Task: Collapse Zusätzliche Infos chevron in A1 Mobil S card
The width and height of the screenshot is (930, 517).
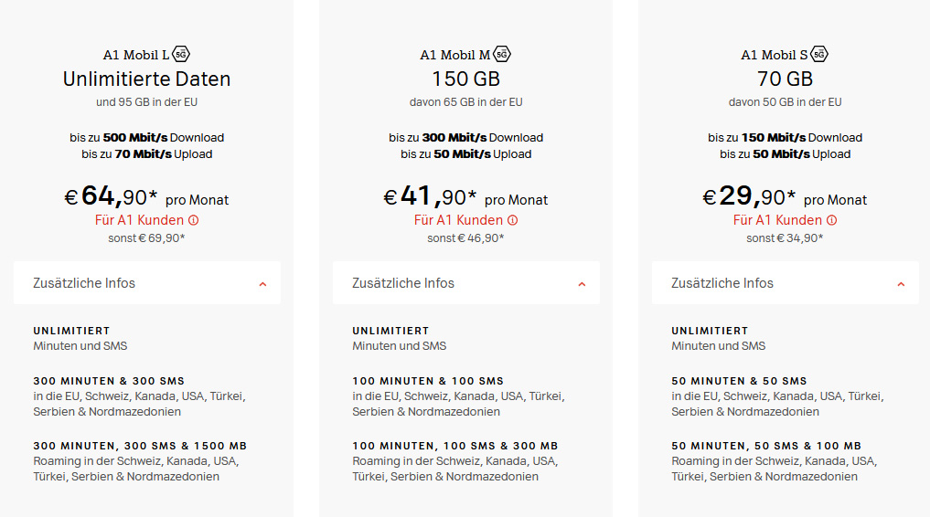Action: pos(901,284)
